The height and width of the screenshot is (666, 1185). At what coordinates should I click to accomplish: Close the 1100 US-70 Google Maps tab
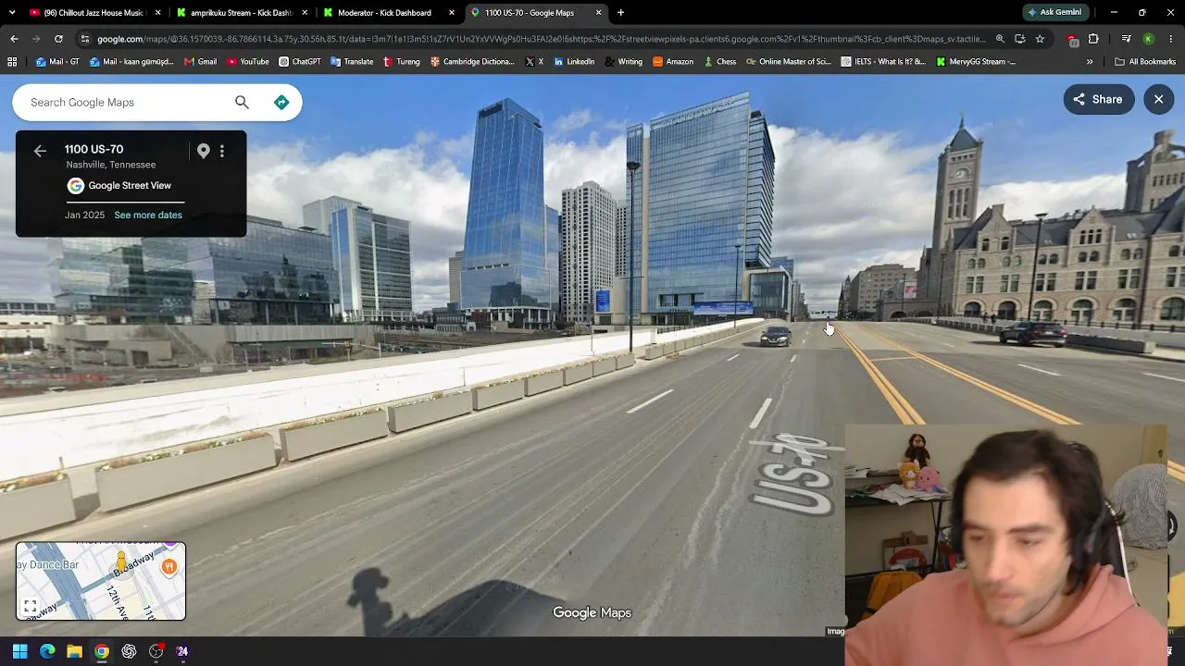pos(599,13)
